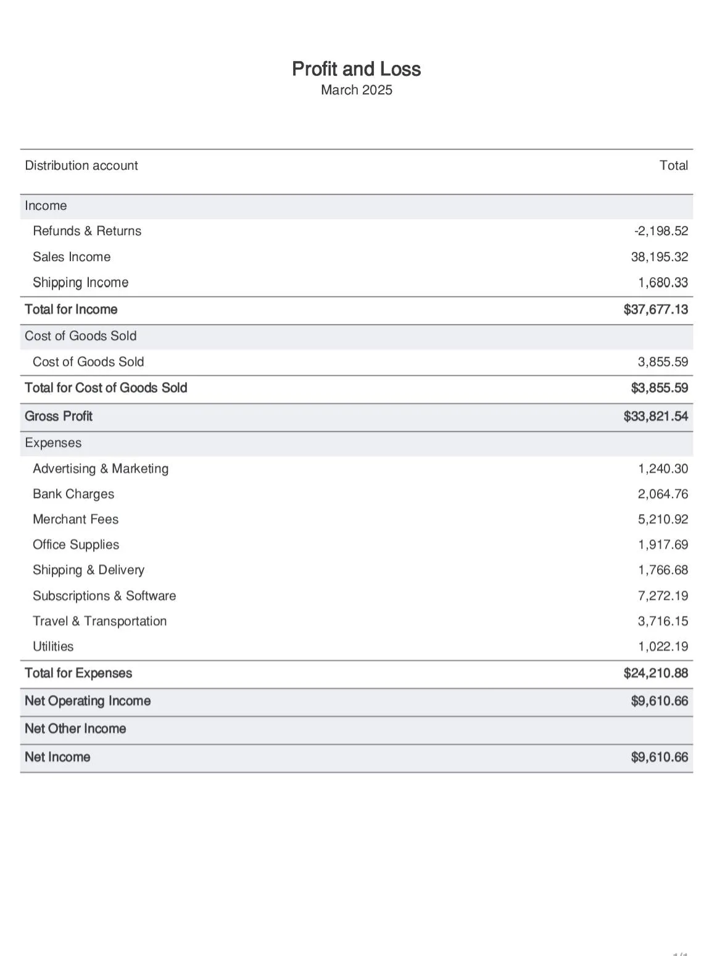
Task: Select the Office Supplies row label
Action: pos(76,544)
